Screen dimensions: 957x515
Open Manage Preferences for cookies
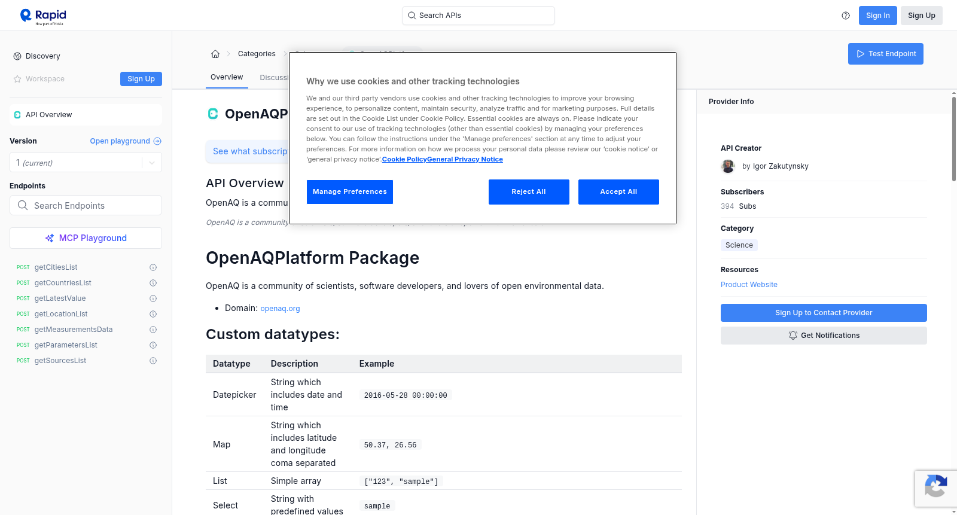(350, 192)
